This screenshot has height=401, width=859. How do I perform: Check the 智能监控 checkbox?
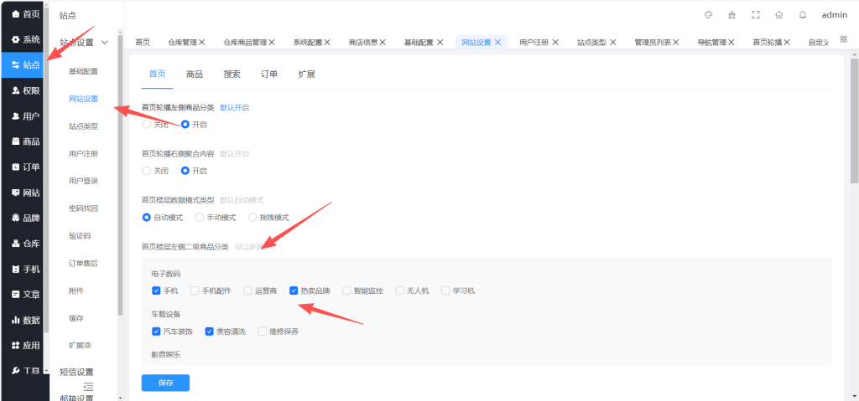(346, 290)
